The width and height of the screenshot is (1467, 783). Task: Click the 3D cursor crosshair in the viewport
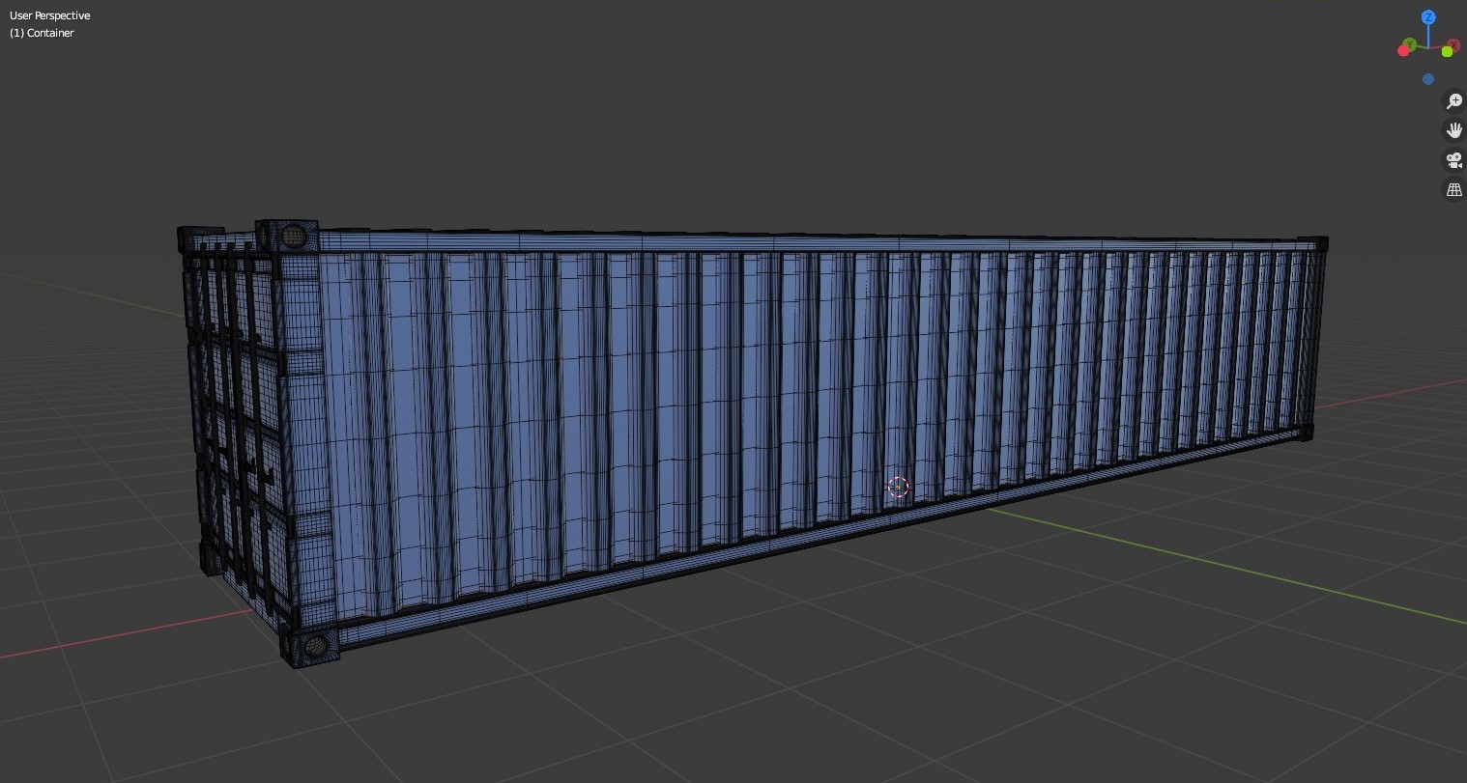point(898,487)
